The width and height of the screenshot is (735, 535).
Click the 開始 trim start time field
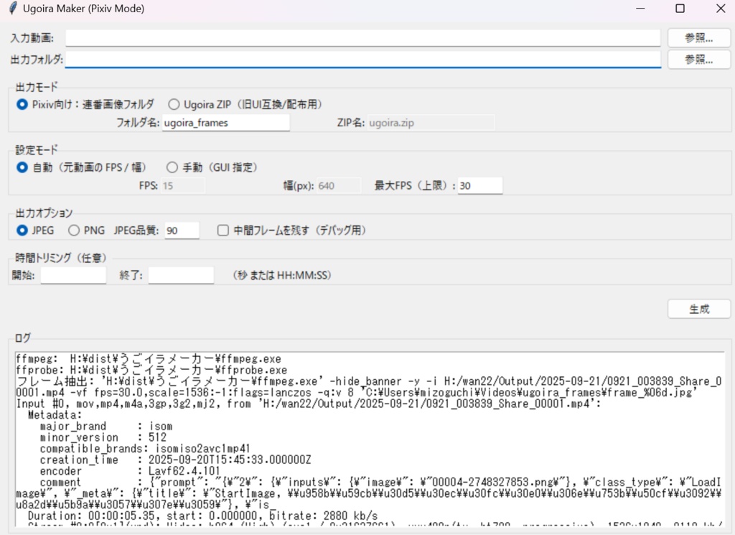point(73,275)
